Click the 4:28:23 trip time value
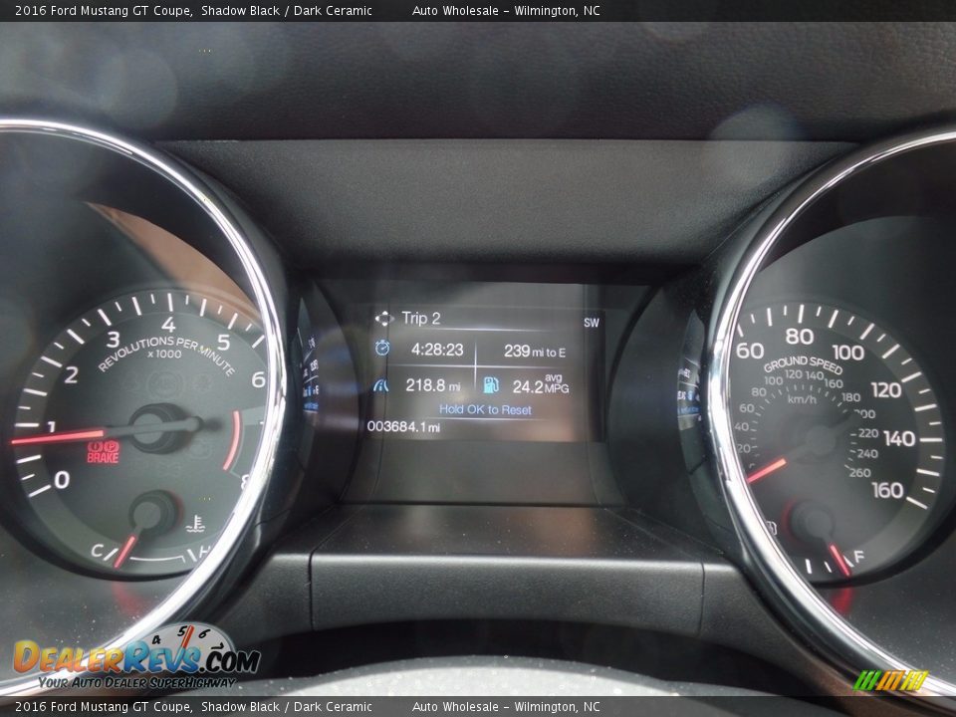The width and height of the screenshot is (956, 717). (437, 350)
